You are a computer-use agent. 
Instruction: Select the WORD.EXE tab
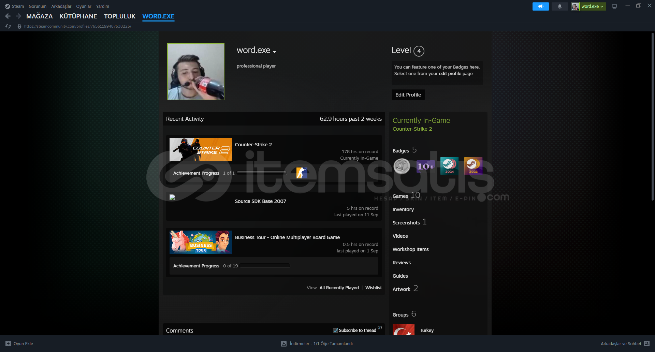(158, 16)
